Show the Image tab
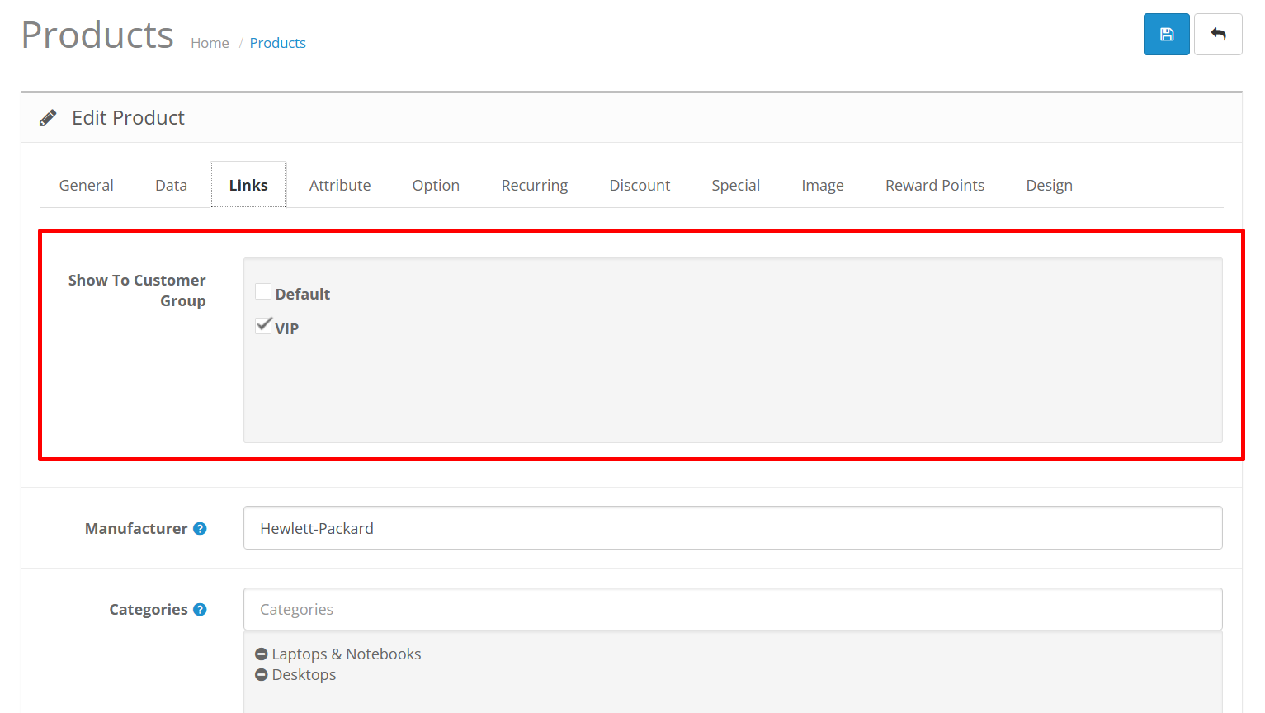The height and width of the screenshot is (713, 1265). point(823,185)
